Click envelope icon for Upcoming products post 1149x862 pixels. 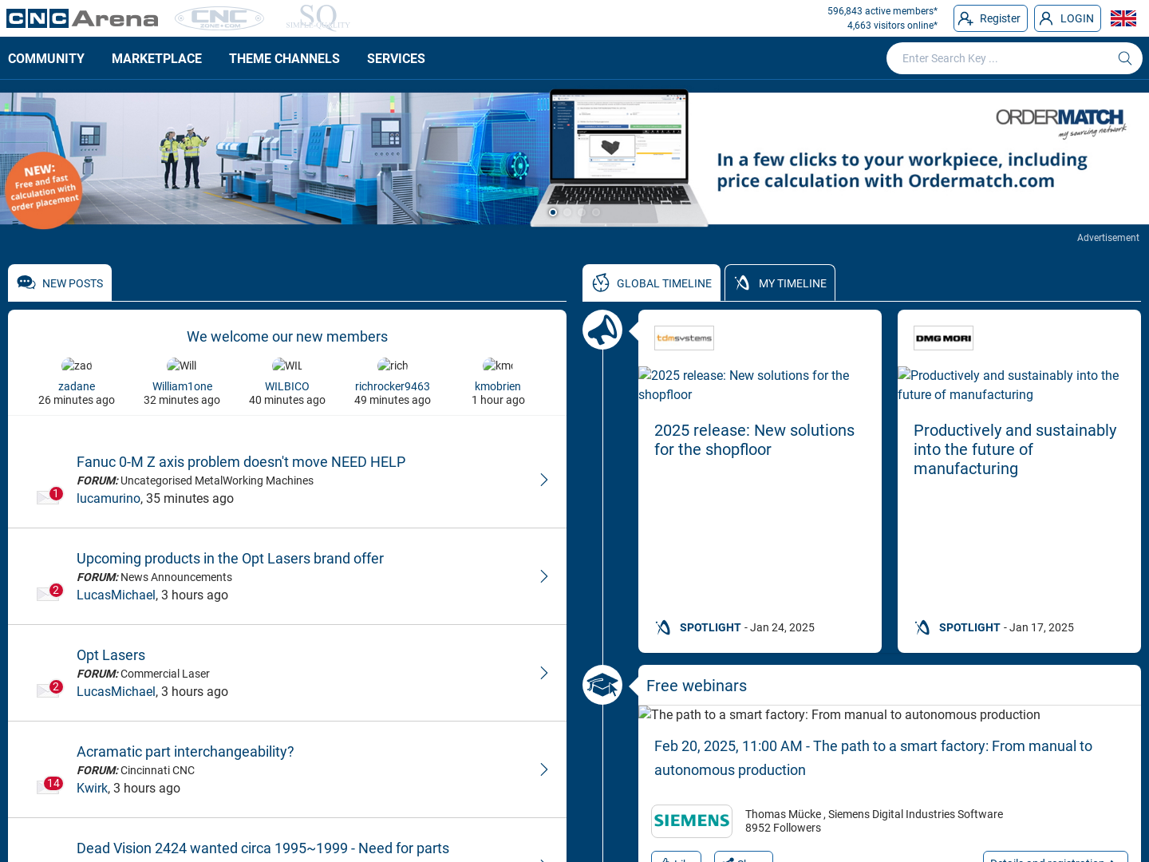[x=49, y=592]
